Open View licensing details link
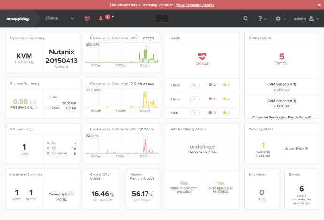 tap(195, 5)
